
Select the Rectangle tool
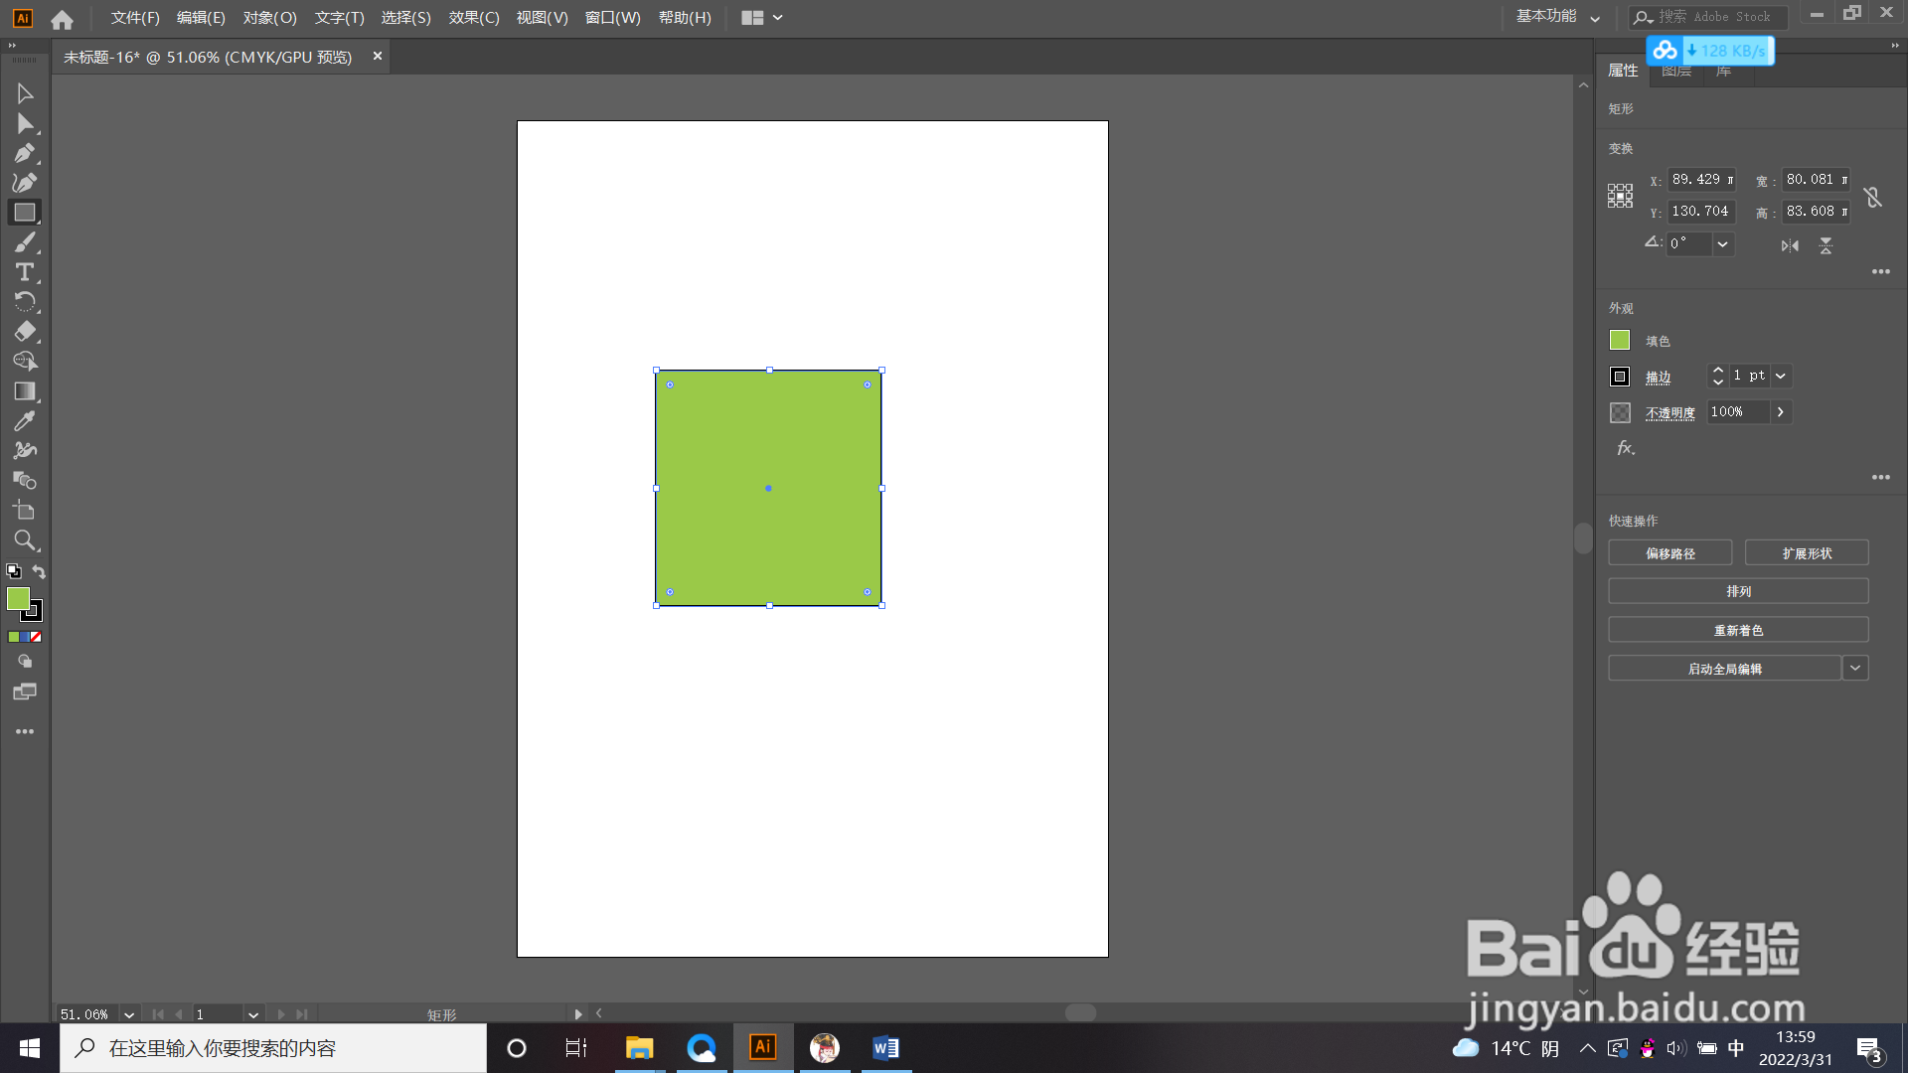tap(25, 213)
